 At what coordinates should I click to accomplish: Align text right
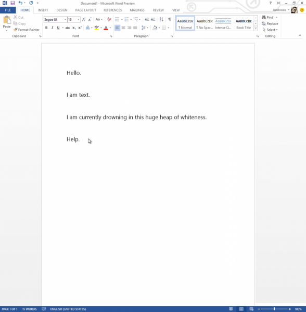pyautogui.click(x=130, y=28)
